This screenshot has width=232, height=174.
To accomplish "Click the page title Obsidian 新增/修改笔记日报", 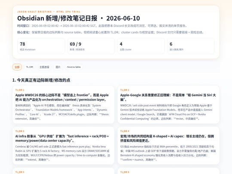I will [79, 18].
